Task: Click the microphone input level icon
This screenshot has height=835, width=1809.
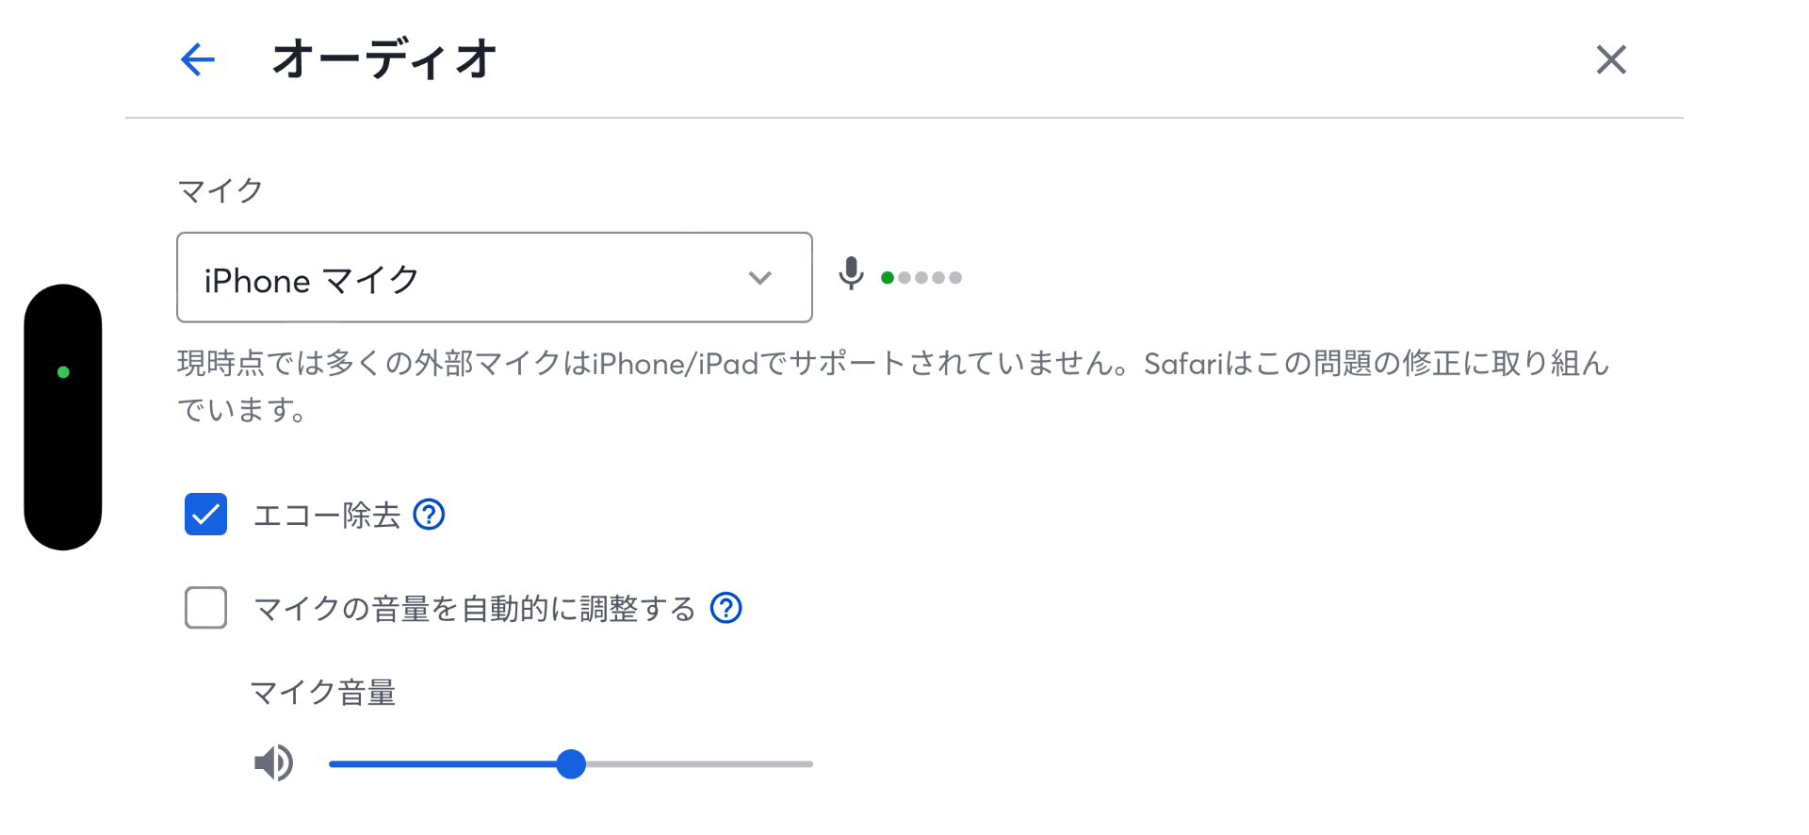Action: point(850,276)
